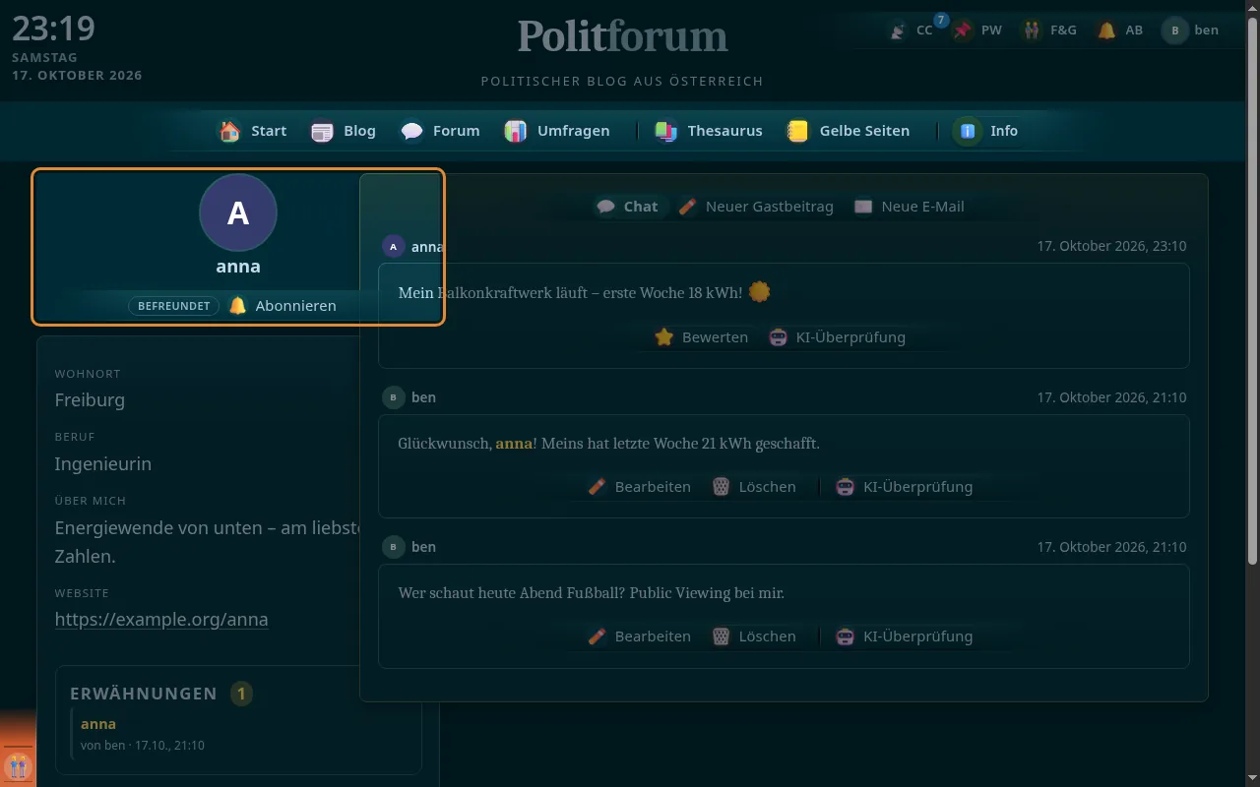Click the highlighted anna mention in ben's message
Screen dimensions: 1260x787
514,444
